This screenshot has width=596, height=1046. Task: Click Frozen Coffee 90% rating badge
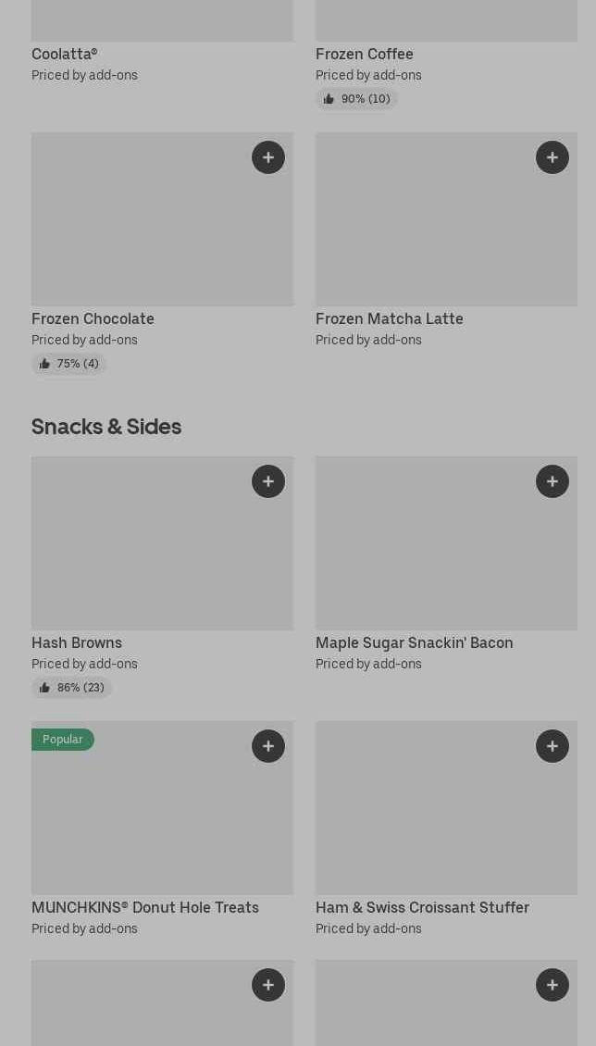(356, 99)
